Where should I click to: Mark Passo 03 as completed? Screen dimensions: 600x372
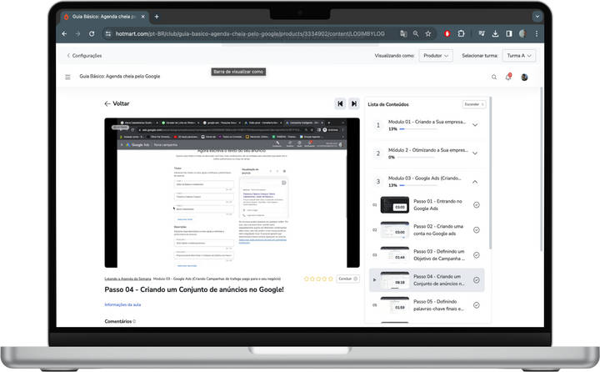click(476, 256)
